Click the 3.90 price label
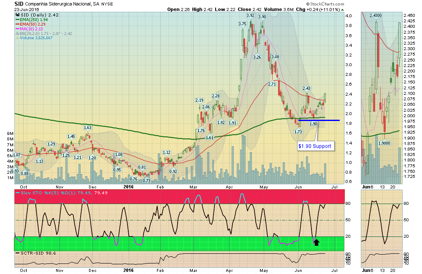 click(262, 17)
